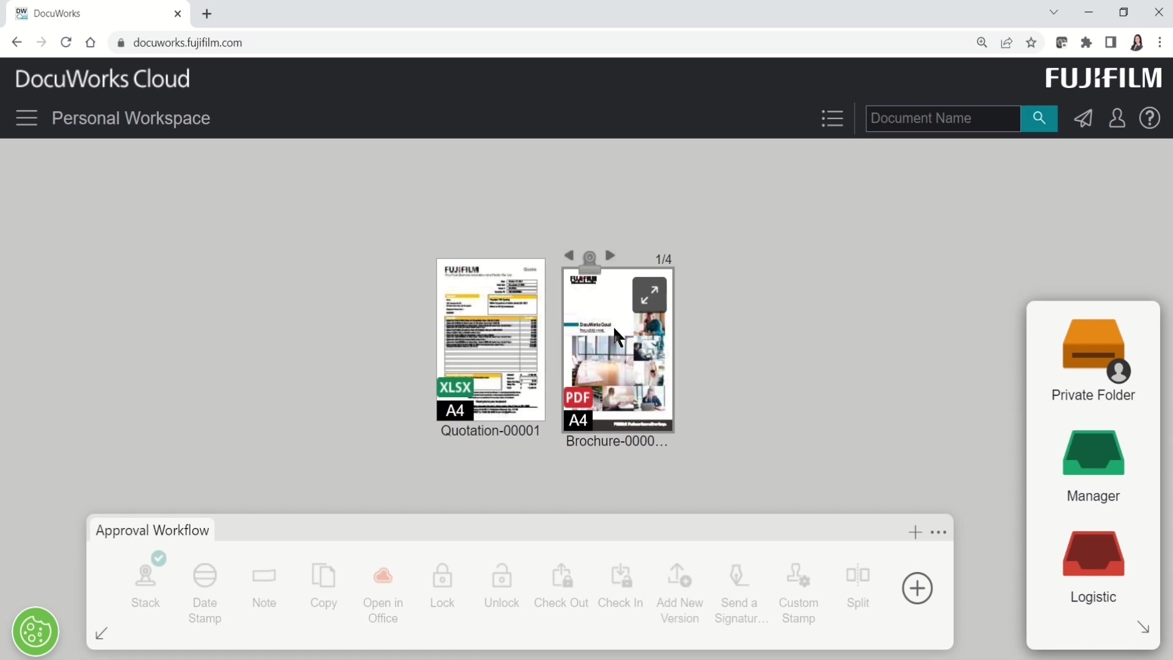Open the Private Folder tray
This screenshot has height=660, width=1173.
pos(1093,361)
